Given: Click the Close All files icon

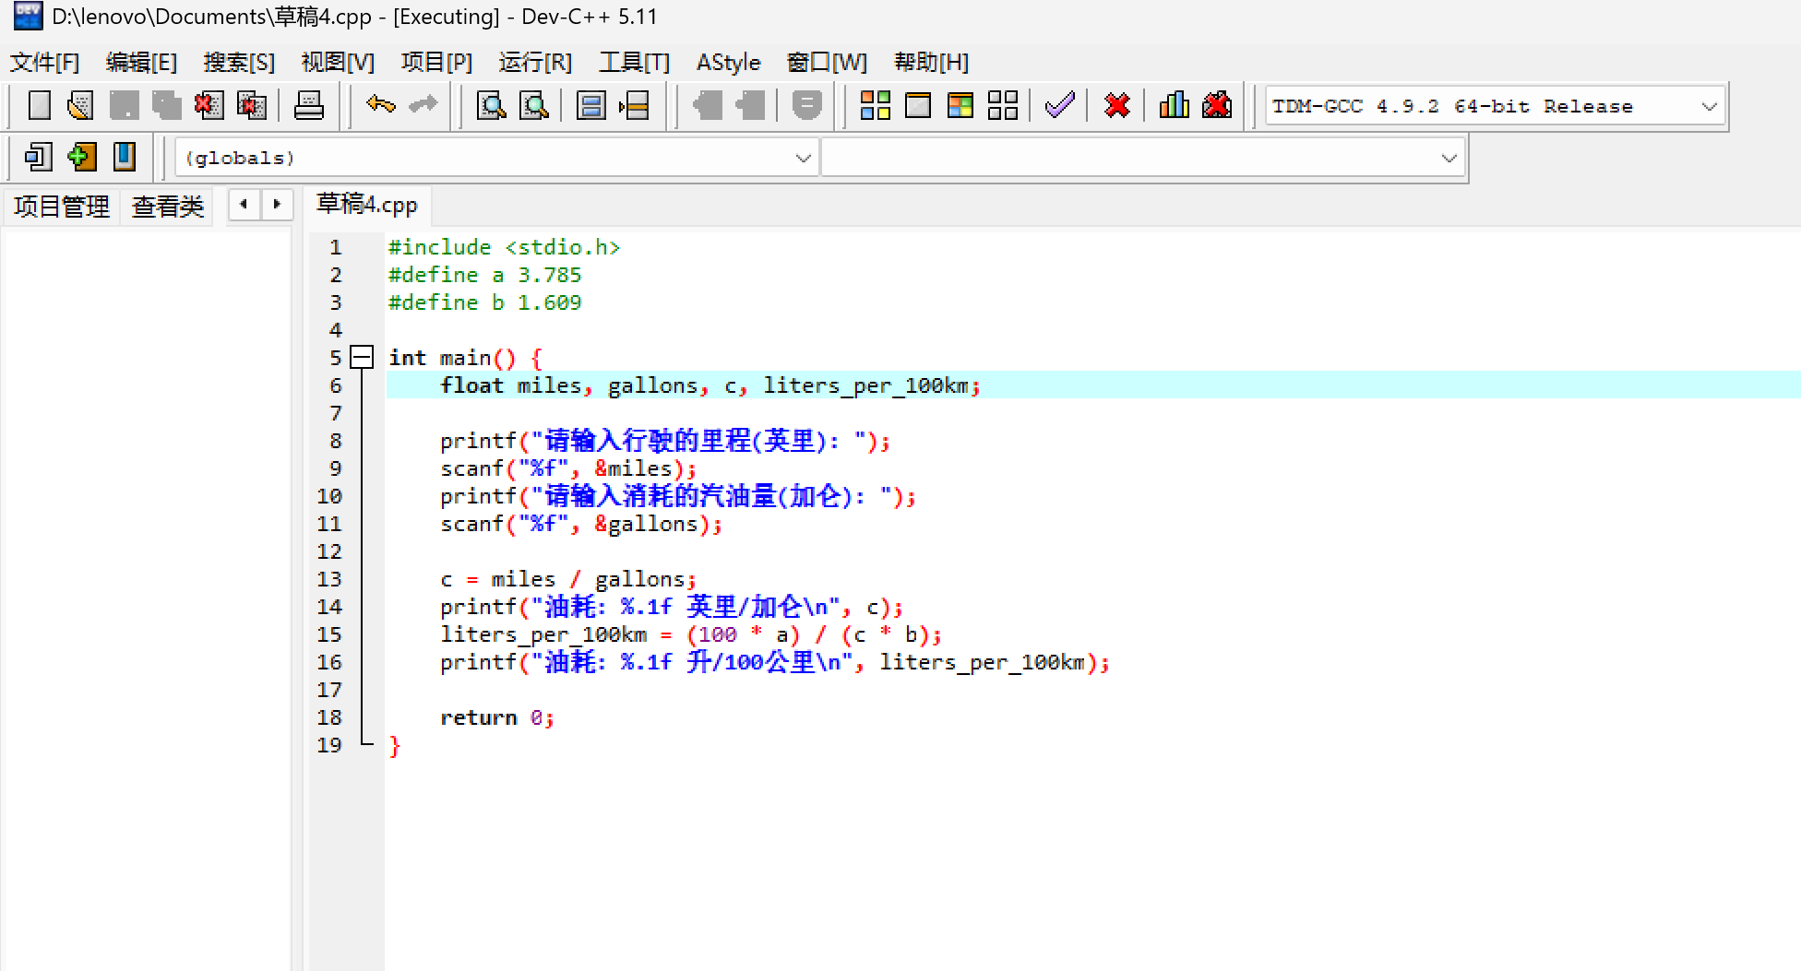Looking at the screenshot, I should point(251,105).
